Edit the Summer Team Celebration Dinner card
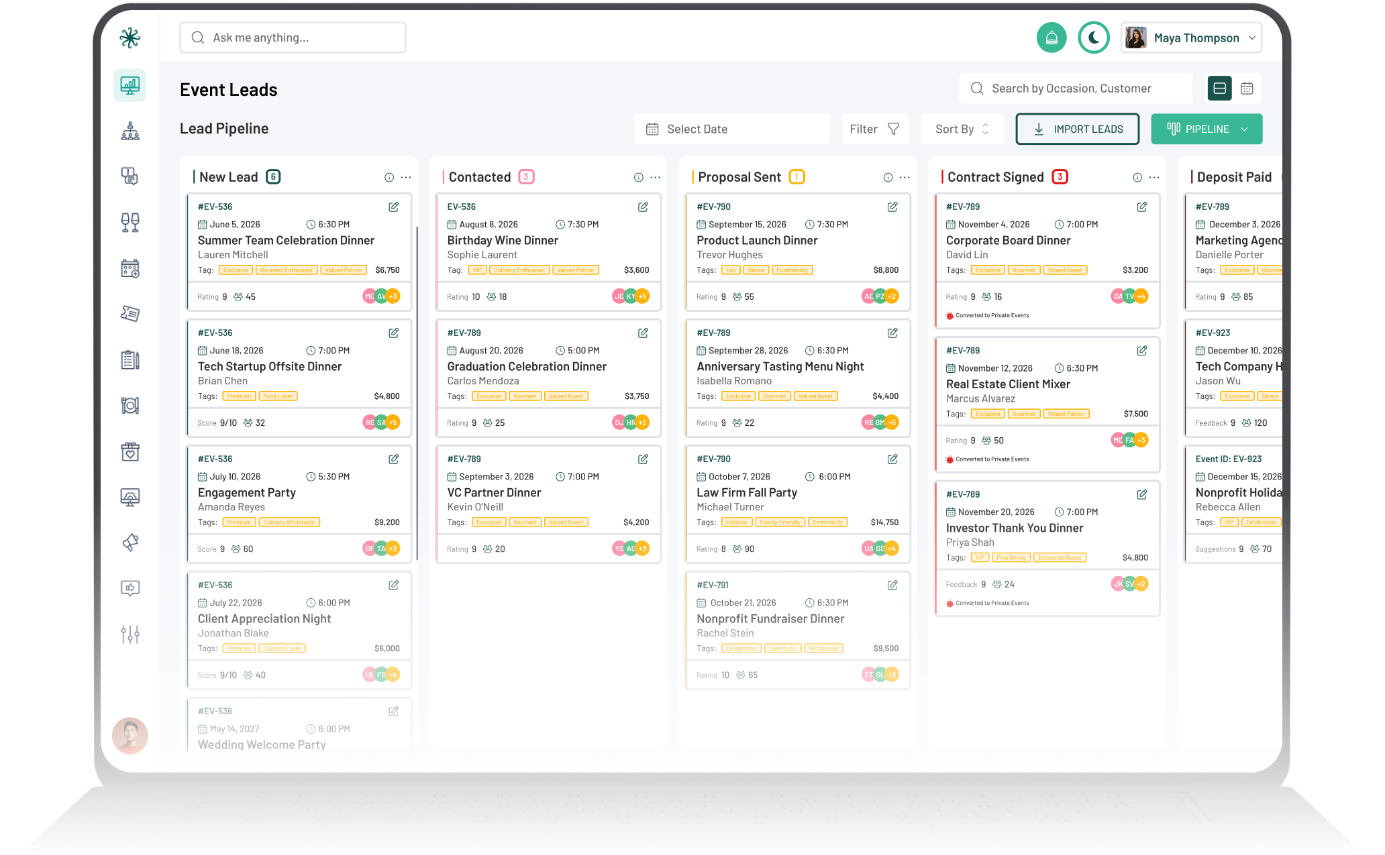Screen dimensions: 1385x855 [x=394, y=207]
